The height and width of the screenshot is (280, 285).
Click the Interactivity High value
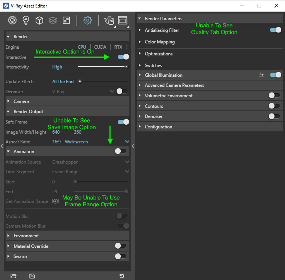57,67
